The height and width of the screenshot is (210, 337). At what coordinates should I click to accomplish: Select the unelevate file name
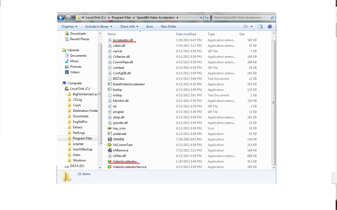tap(120, 134)
